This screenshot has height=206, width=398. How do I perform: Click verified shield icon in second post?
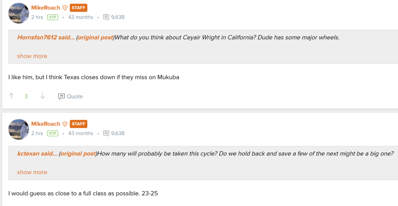pos(65,124)
